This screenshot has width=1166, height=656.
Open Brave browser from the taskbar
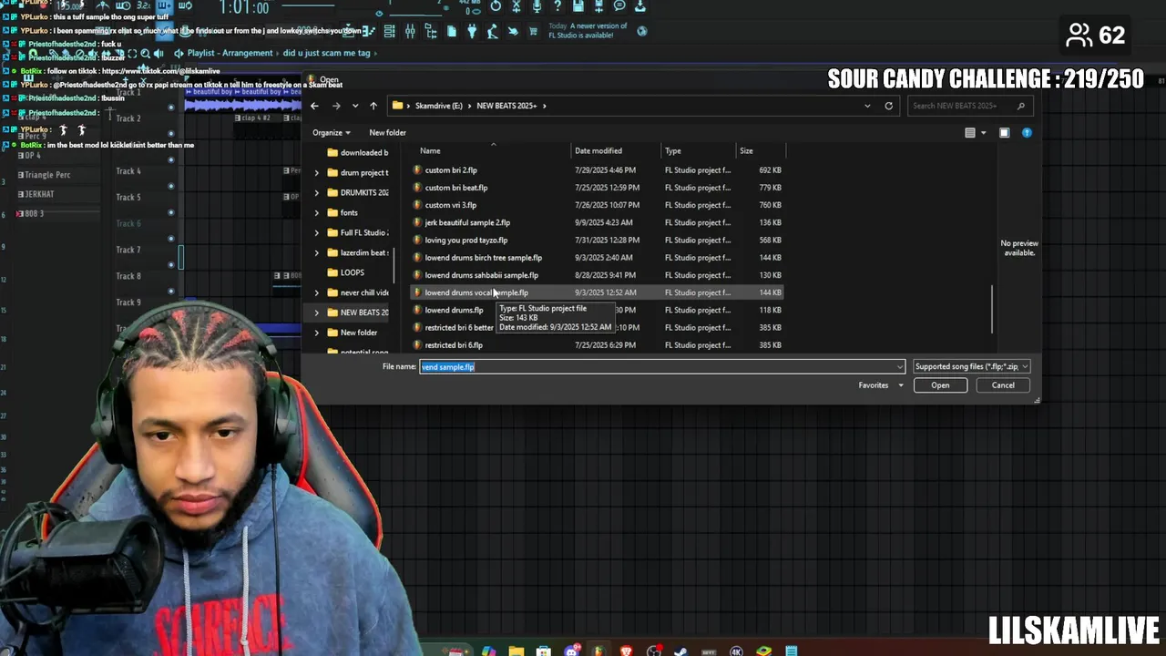point(626,651)
